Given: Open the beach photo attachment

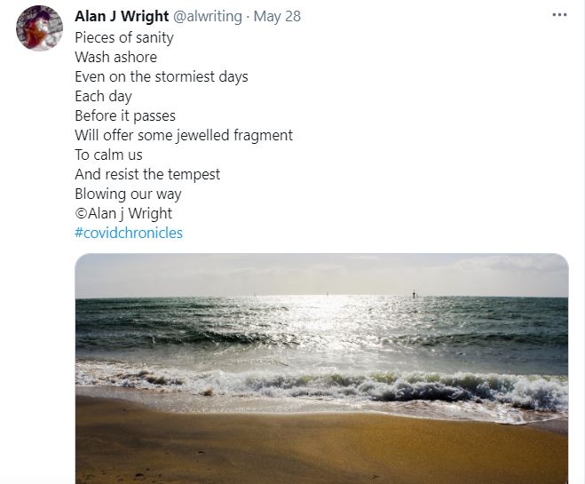Looking at the screenshot, I should click(321, 355).
